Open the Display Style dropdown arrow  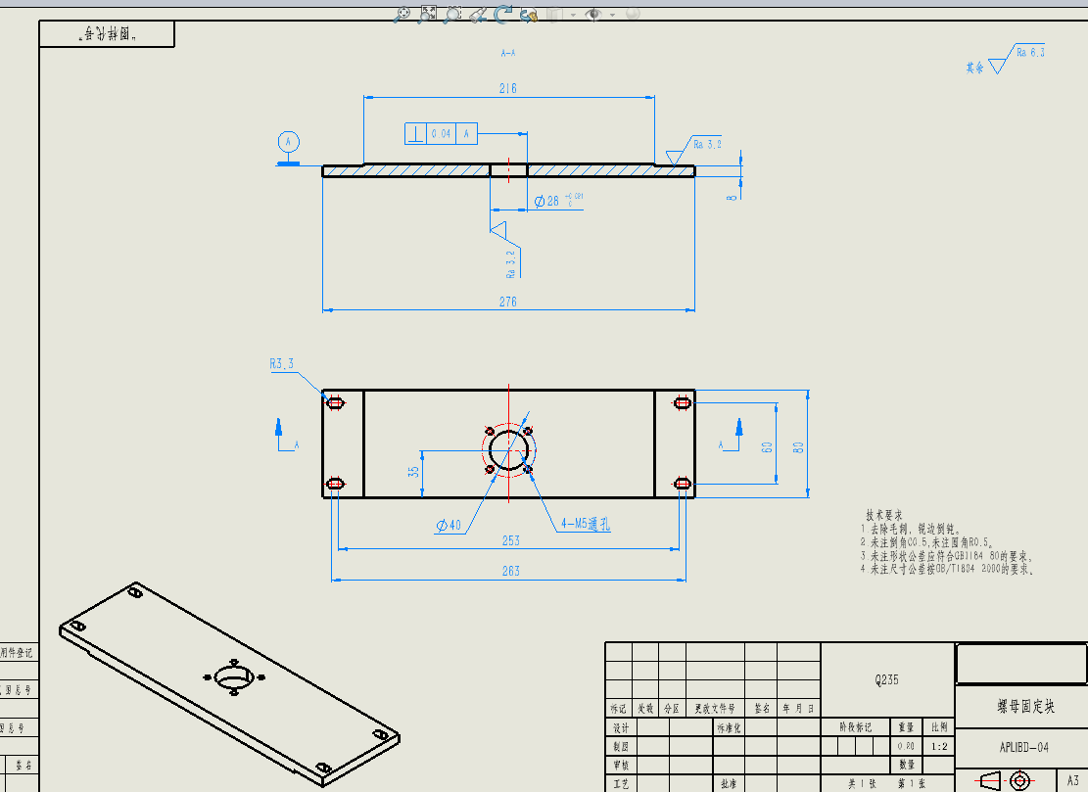pos(573,15)
